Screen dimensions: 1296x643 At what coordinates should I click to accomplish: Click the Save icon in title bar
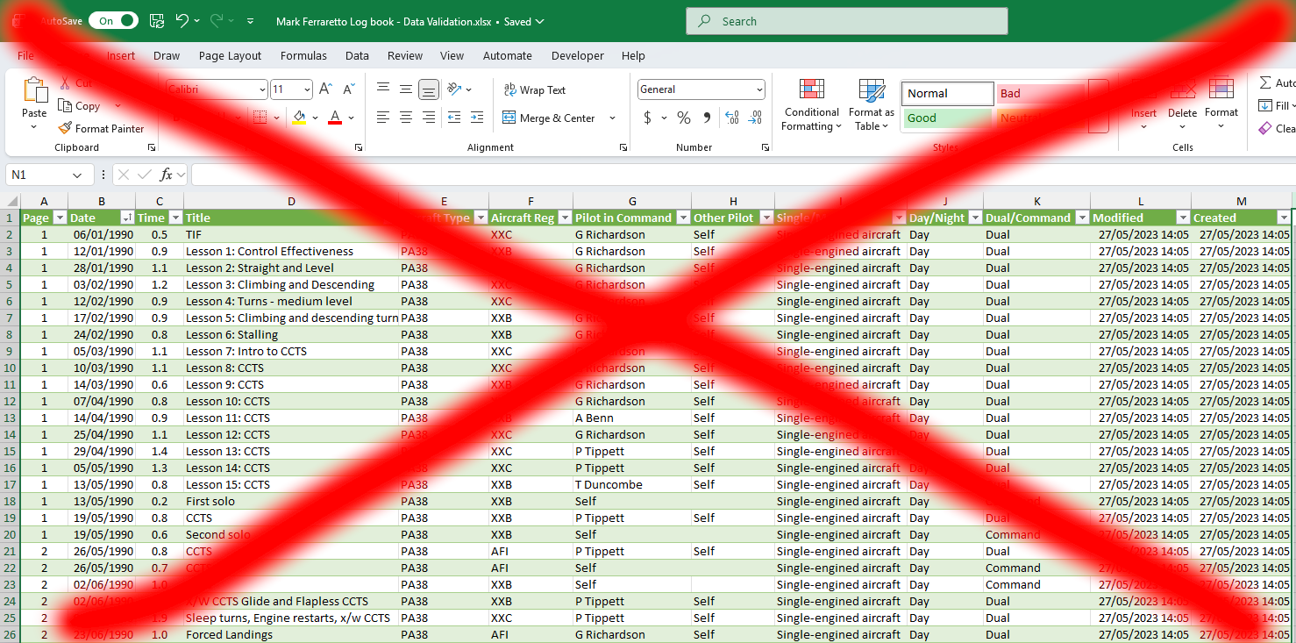coord(157,21)
